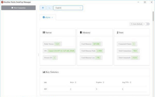The image size is (155, 97).
Task: Click the Key Statistics chart icon
Action: point(44,72)
